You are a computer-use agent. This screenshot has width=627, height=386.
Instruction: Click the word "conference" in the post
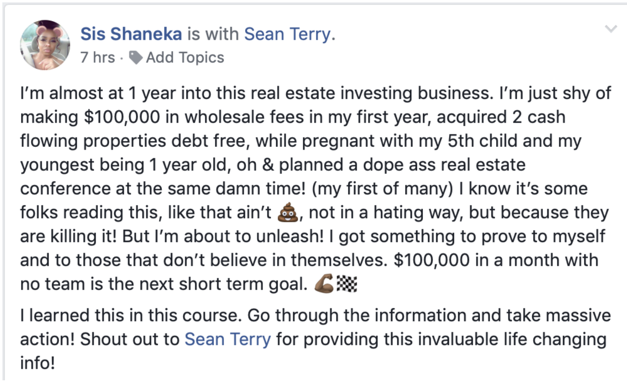65,189
